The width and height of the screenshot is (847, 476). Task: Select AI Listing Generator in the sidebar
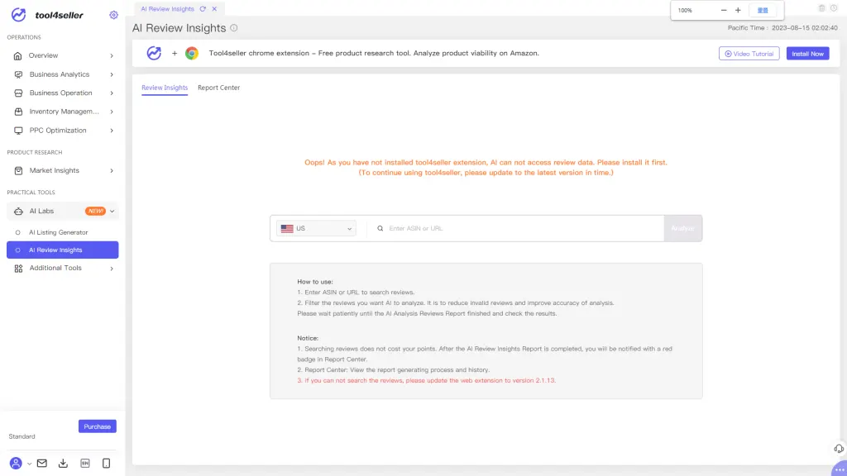[x=59, y=232]
